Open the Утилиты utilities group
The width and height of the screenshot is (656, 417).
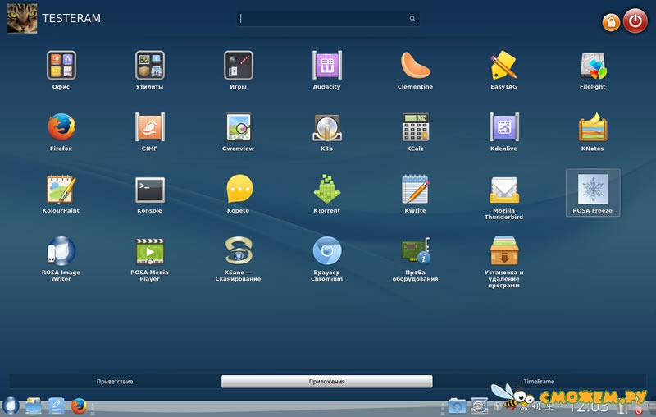pos(150,70)
